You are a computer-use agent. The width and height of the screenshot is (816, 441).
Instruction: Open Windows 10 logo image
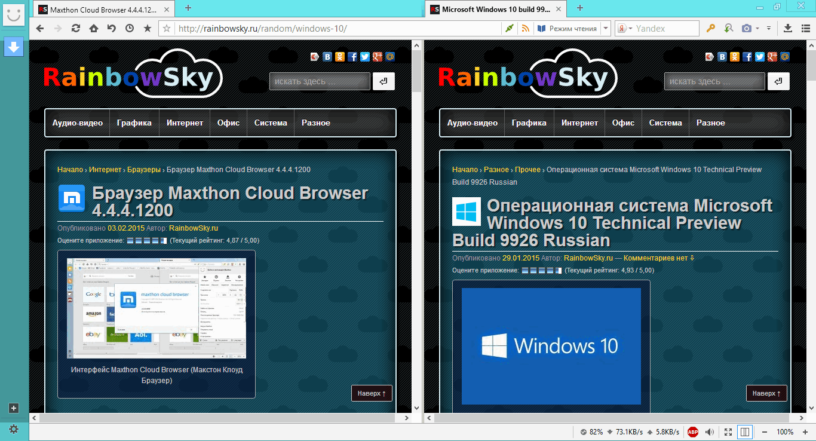(x=551, y=347)
